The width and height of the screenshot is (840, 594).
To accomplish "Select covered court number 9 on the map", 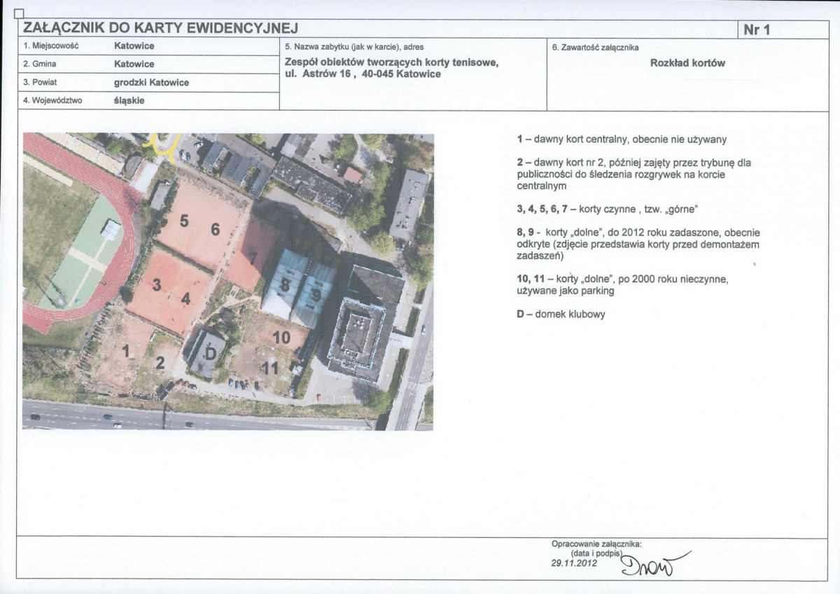I will (x=316, y=294).
